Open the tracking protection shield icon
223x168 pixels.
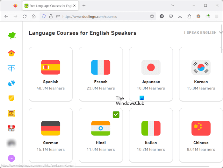point(44,17)
